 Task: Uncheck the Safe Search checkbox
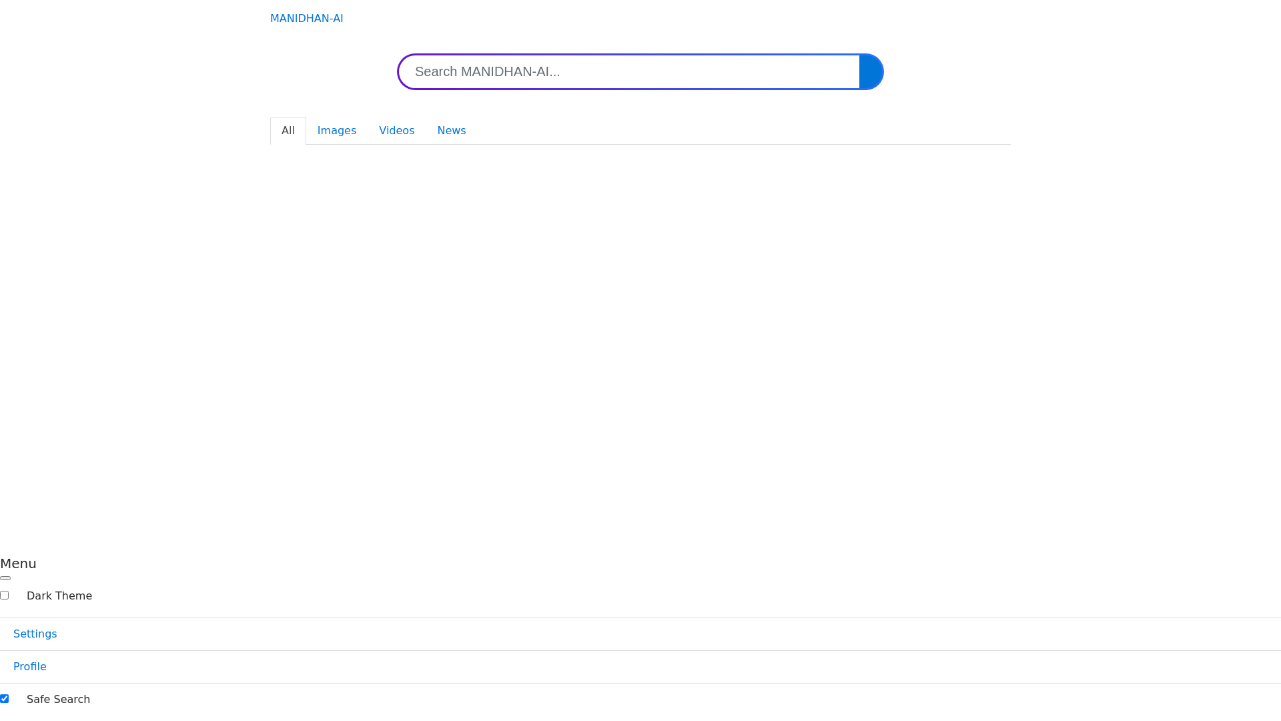5,698
